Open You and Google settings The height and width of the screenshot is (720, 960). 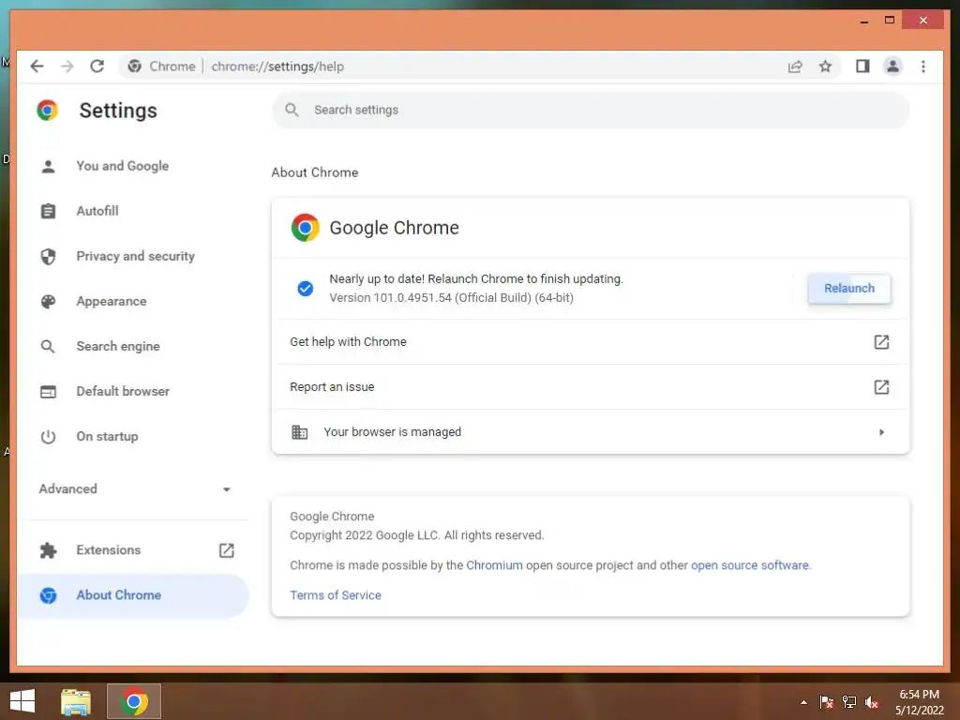pyautogui.click(x=133, y=166)
